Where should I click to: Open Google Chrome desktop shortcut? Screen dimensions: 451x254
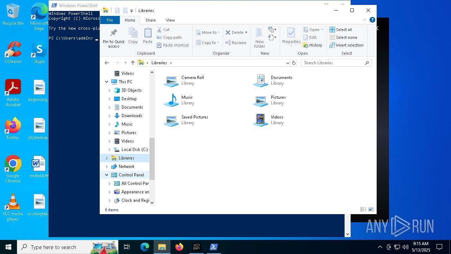[x=13, y=169]
